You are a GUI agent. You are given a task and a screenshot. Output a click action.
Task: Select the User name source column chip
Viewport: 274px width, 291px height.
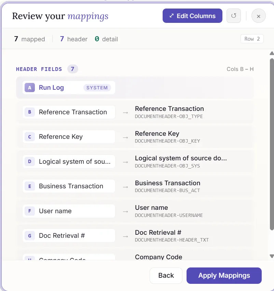[69, 211]
